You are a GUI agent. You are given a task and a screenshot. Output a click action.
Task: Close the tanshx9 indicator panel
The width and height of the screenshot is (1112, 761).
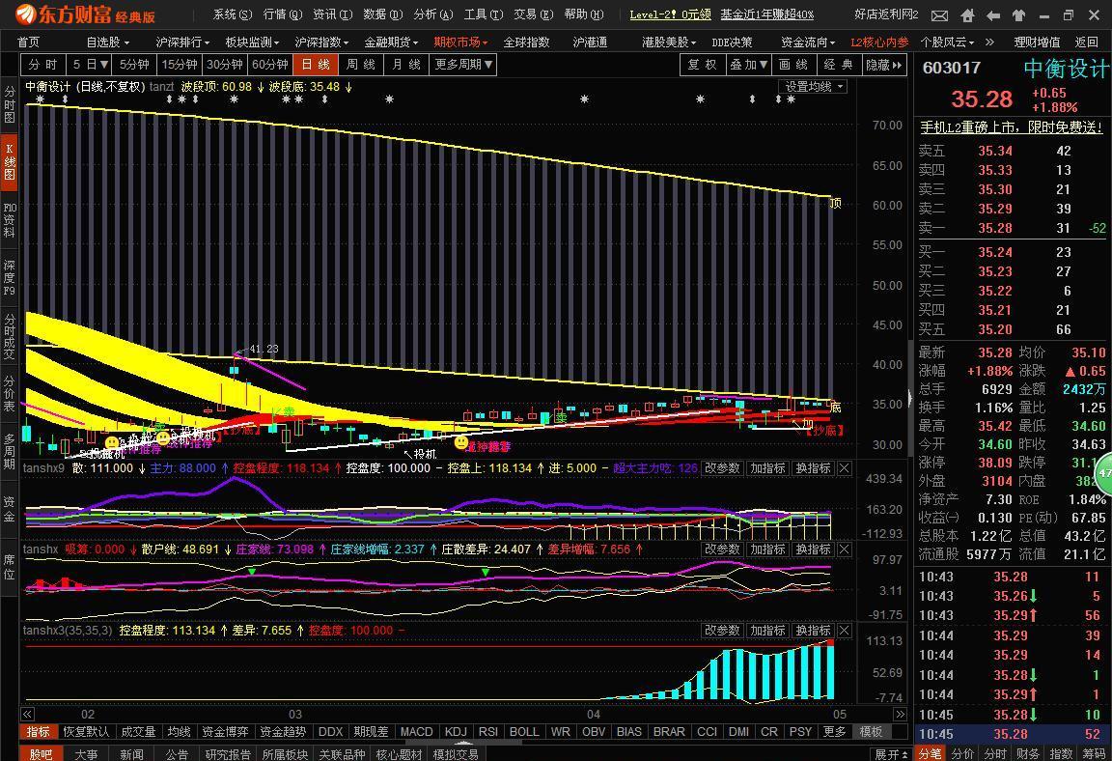(844, 468)
